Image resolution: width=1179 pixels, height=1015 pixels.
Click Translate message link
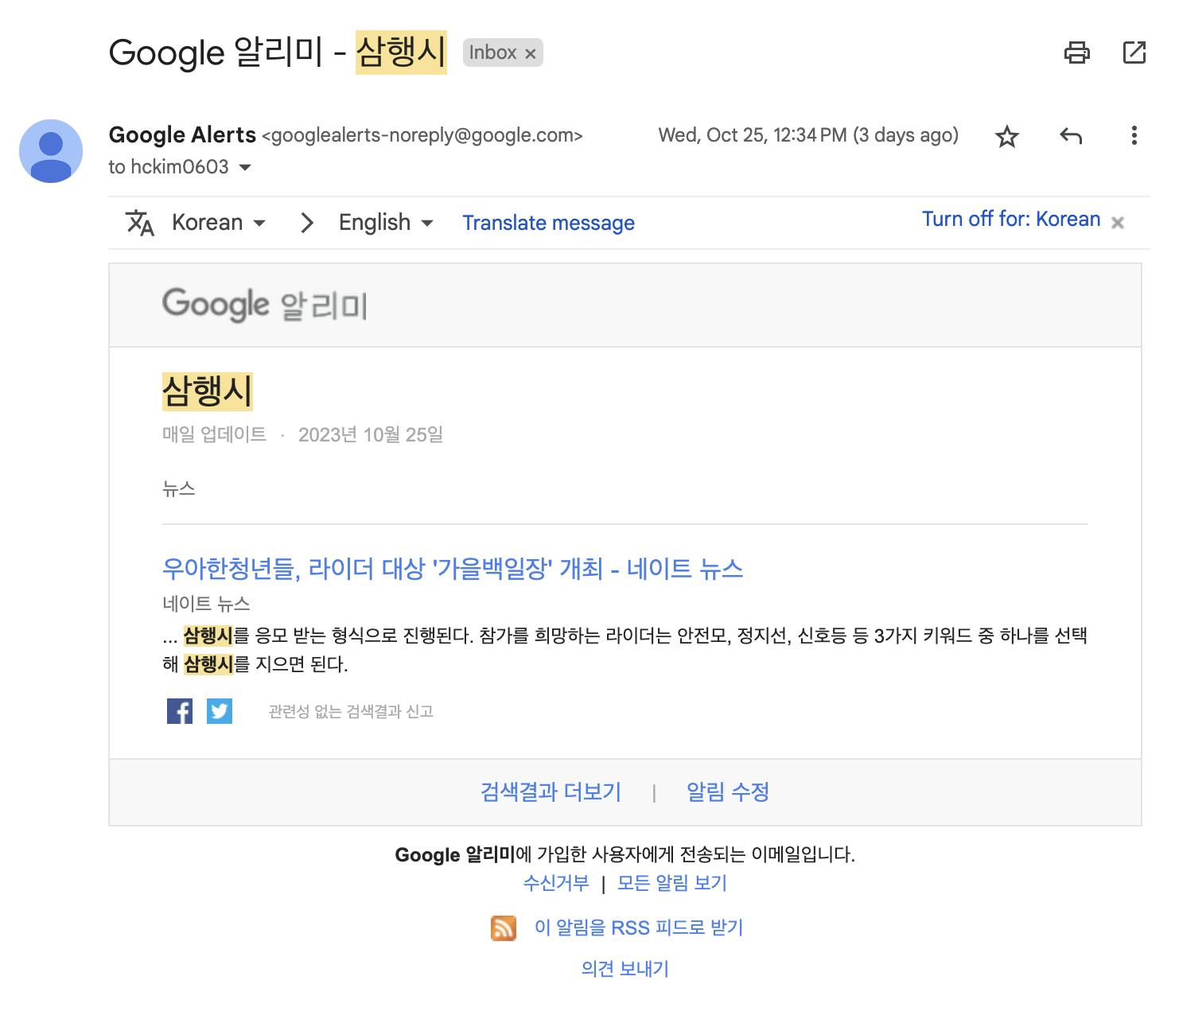tap(548, 223)
